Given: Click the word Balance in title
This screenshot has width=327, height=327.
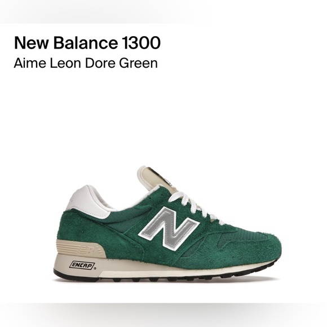Looking at the screenshot, I should coord(86,43).
